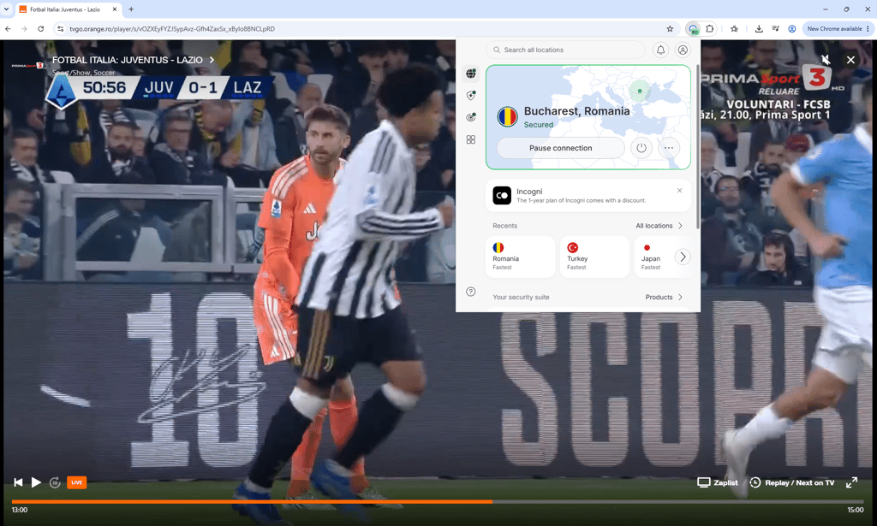Open the three-dots connection options
Viewport: 877px width, 526px height.
(668, 148)
